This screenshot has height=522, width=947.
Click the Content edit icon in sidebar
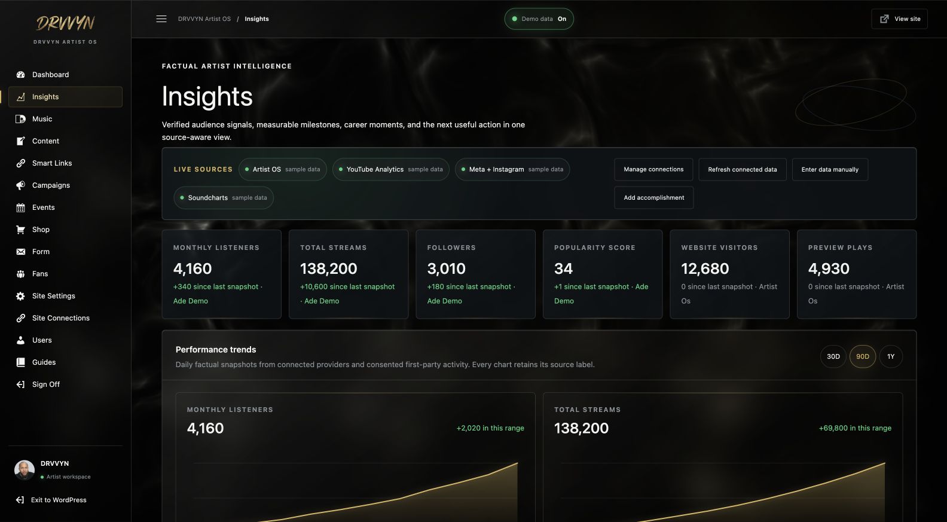pos(20,141)
